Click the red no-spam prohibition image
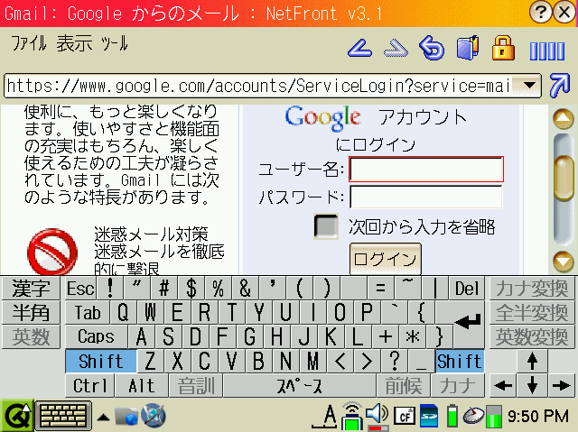Screen dimensions: 578x432 [52, 252]
